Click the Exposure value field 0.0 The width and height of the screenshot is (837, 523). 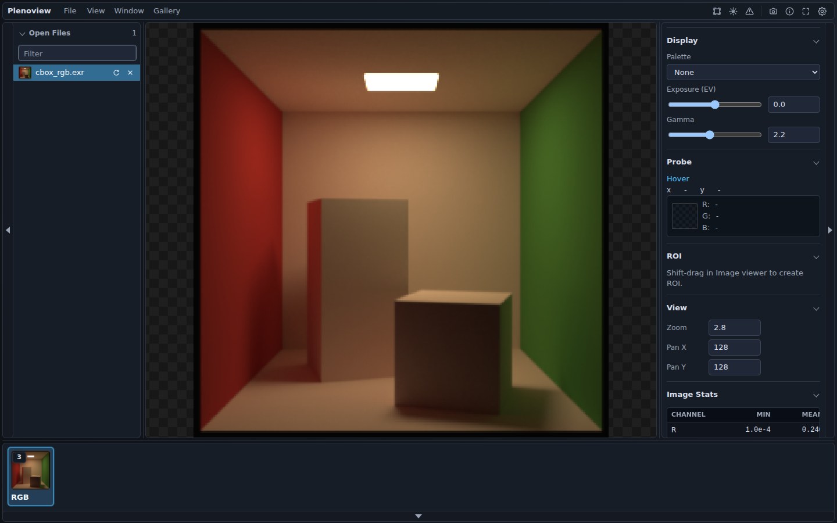point(793,105)
